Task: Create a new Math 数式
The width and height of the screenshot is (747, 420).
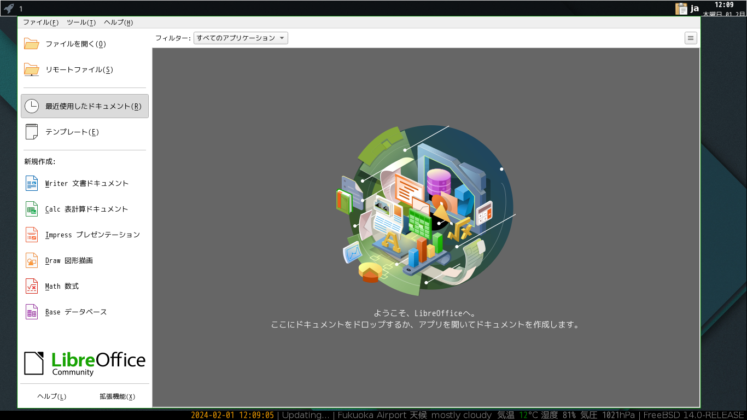Action: point(62,287)
